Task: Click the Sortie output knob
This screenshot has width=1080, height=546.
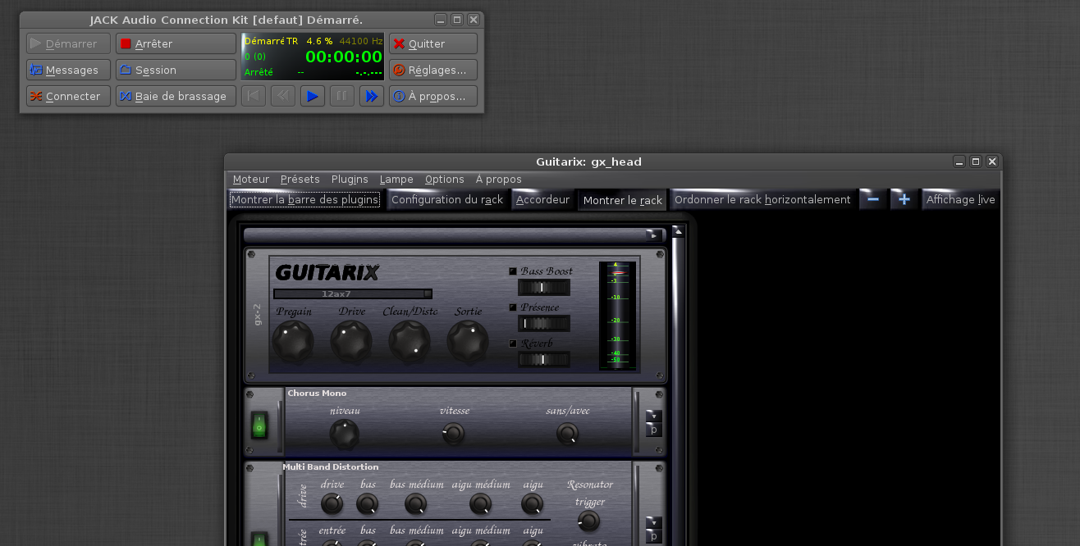Action: (x=468, y=342)
